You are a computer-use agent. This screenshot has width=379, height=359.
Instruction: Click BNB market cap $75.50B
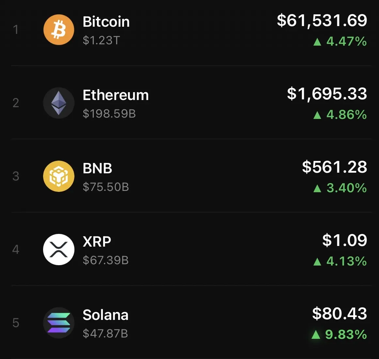click(106, 187)
